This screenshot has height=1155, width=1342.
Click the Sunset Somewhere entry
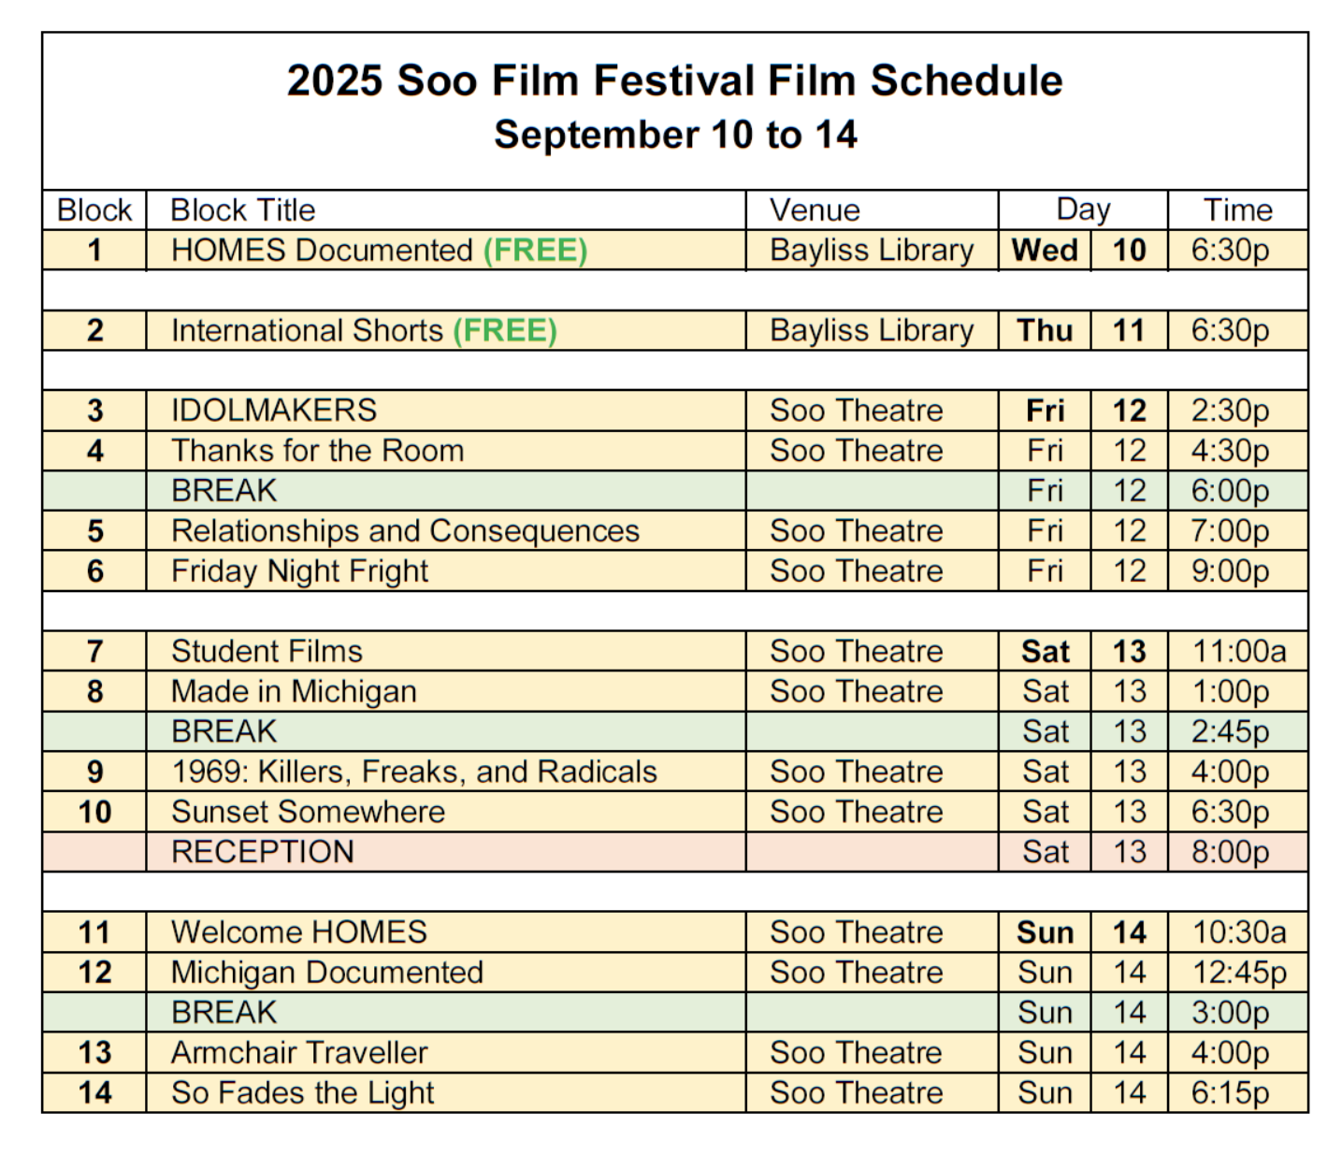308,812
